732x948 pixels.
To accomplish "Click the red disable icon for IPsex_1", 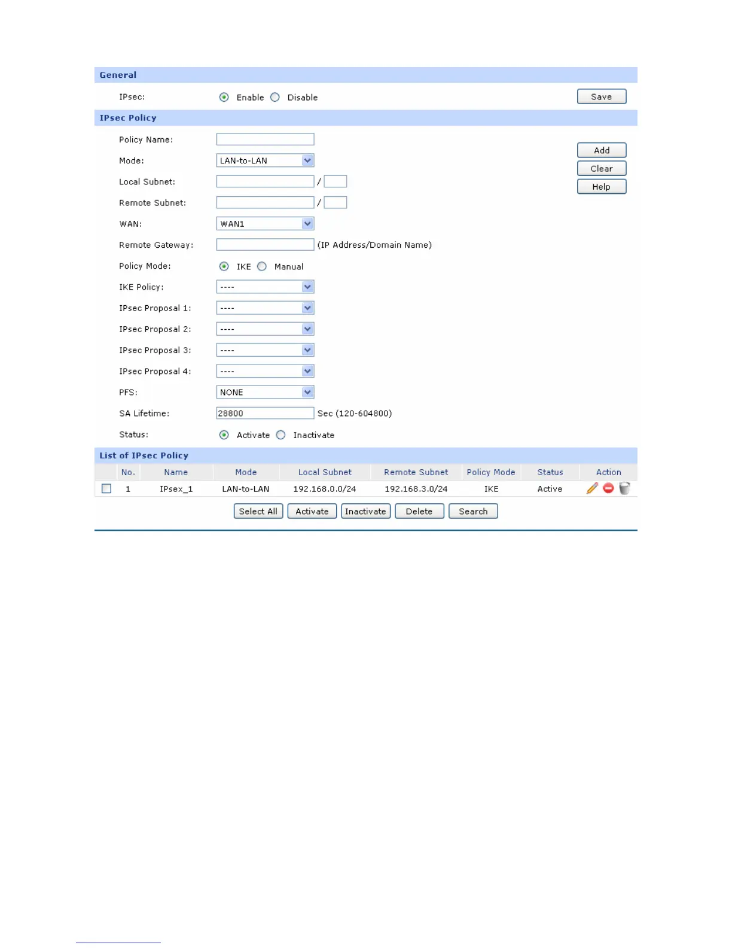I will click(608, 488).
